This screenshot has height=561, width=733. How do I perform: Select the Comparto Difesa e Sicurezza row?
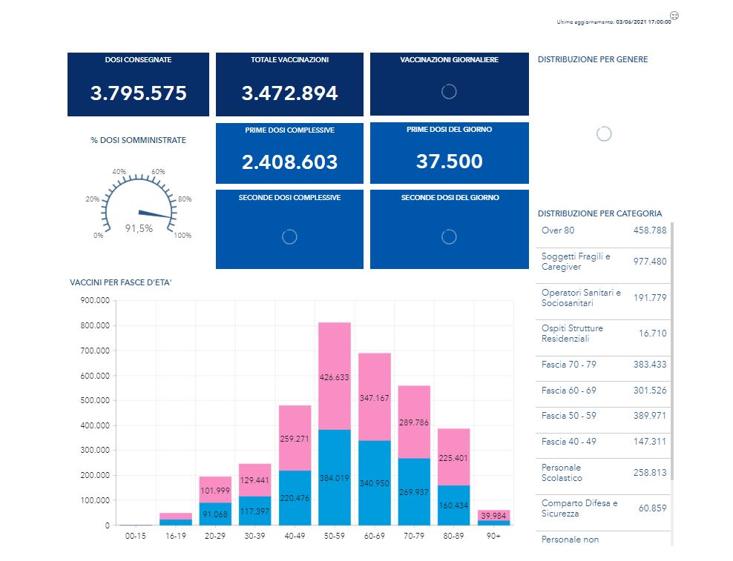click(603, 508)
